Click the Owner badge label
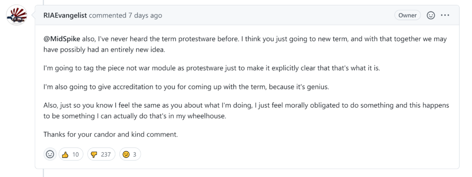The height and width of the screenshot is (177, 472). point(407,15)
